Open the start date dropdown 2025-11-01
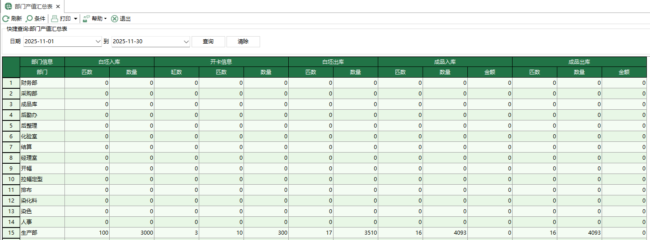The image size is (650, 240). (98, 41)
